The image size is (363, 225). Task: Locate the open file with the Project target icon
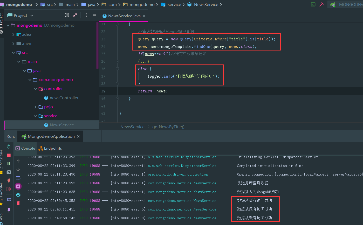point(67,15)
